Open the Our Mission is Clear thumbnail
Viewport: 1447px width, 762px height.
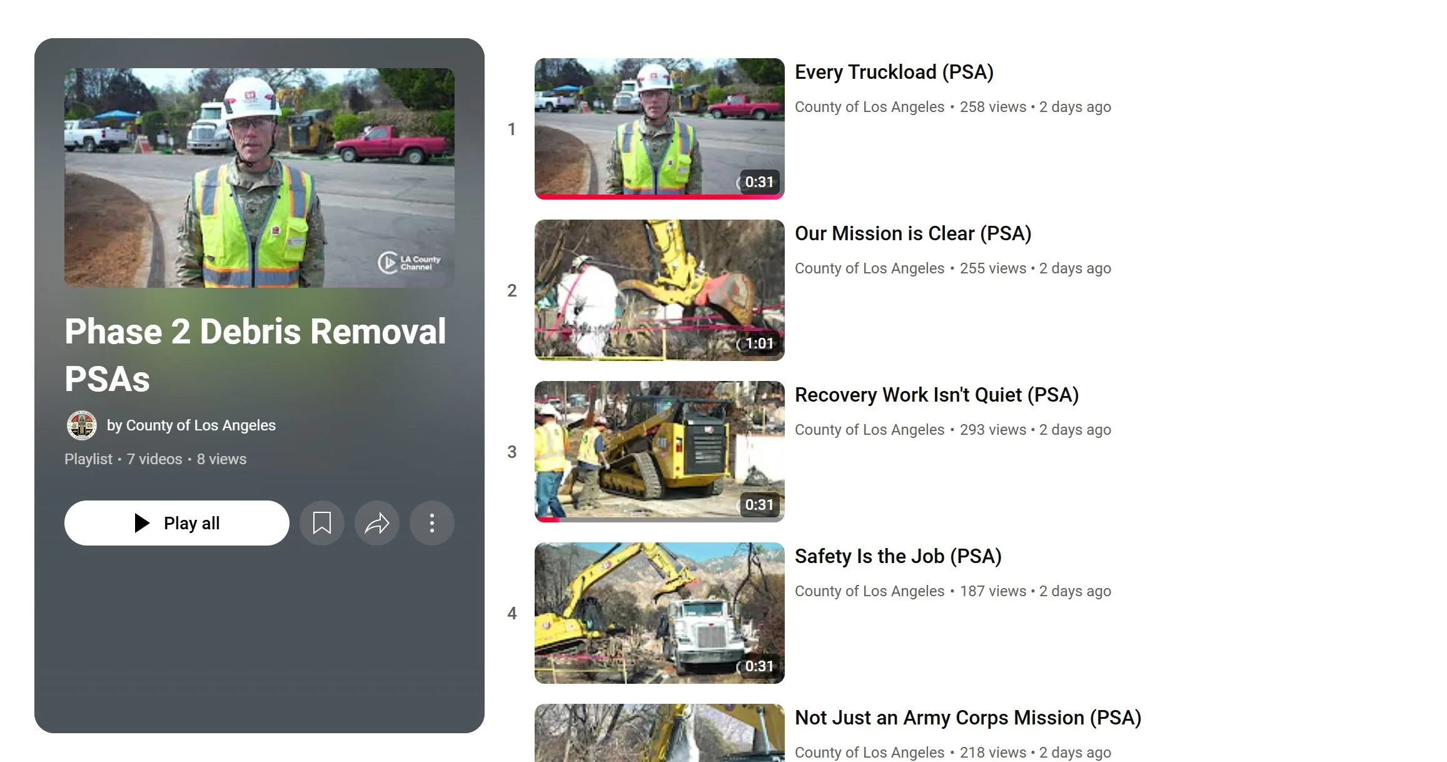[x=659, y=289]
